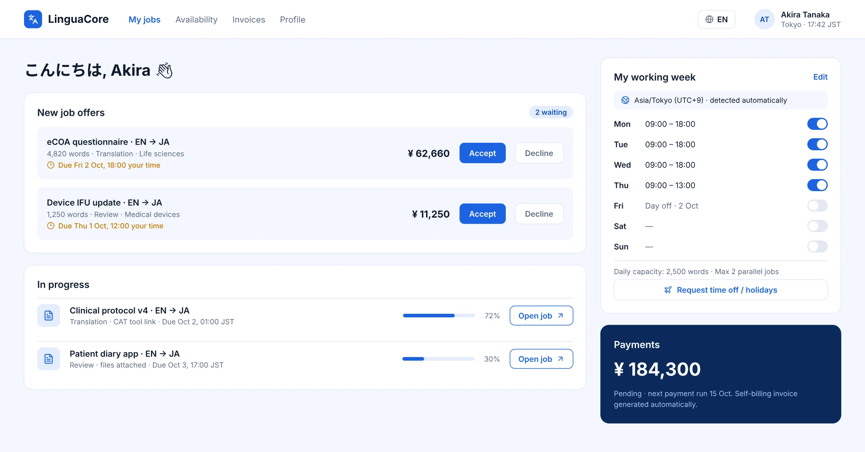
Task: Open job for Patient diary app
Action: (x=541, y=359)
